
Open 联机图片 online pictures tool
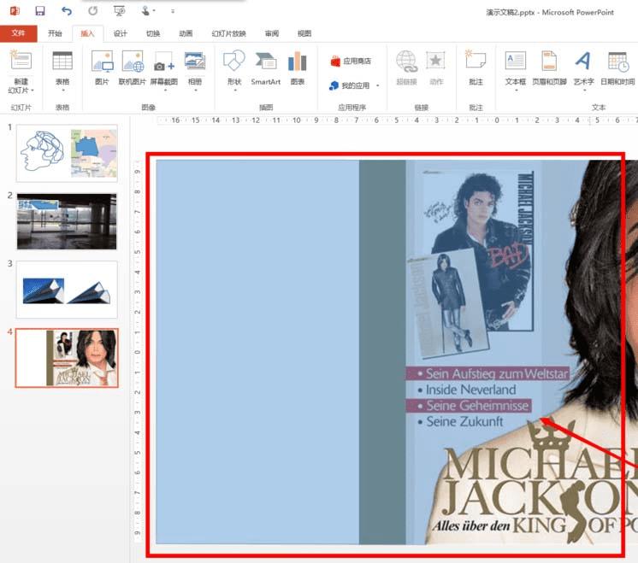point(133,67)
